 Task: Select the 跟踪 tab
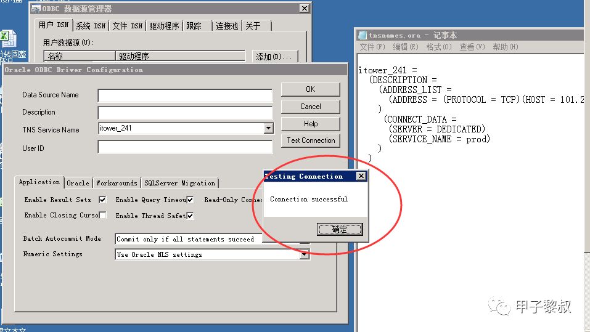(x=197, y=26)
